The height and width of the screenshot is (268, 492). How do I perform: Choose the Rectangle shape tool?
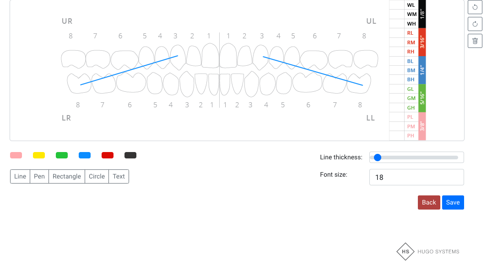pos(67,176)
